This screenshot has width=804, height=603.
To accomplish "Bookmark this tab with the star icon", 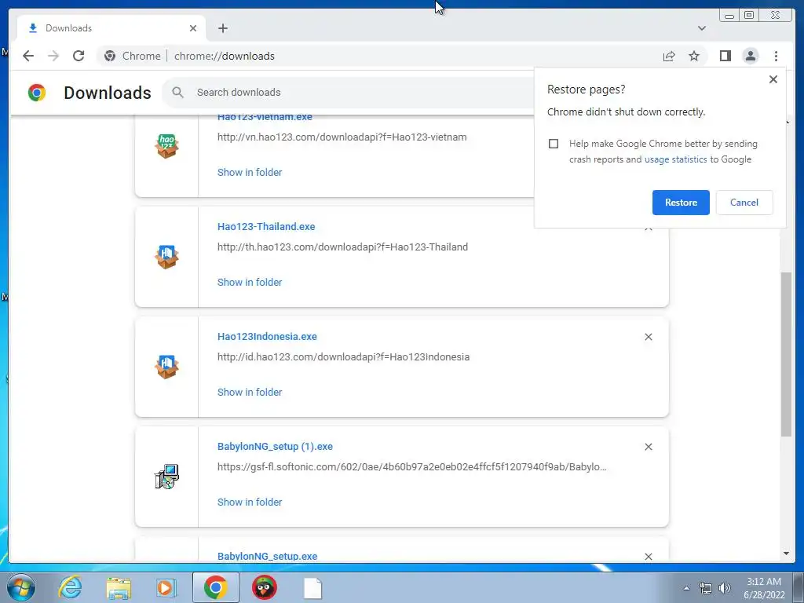I will click(694, 56).
